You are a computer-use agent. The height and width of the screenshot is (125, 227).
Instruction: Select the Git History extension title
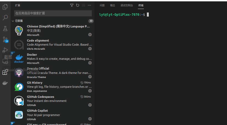pyautogui.click(x=35, y=83)
